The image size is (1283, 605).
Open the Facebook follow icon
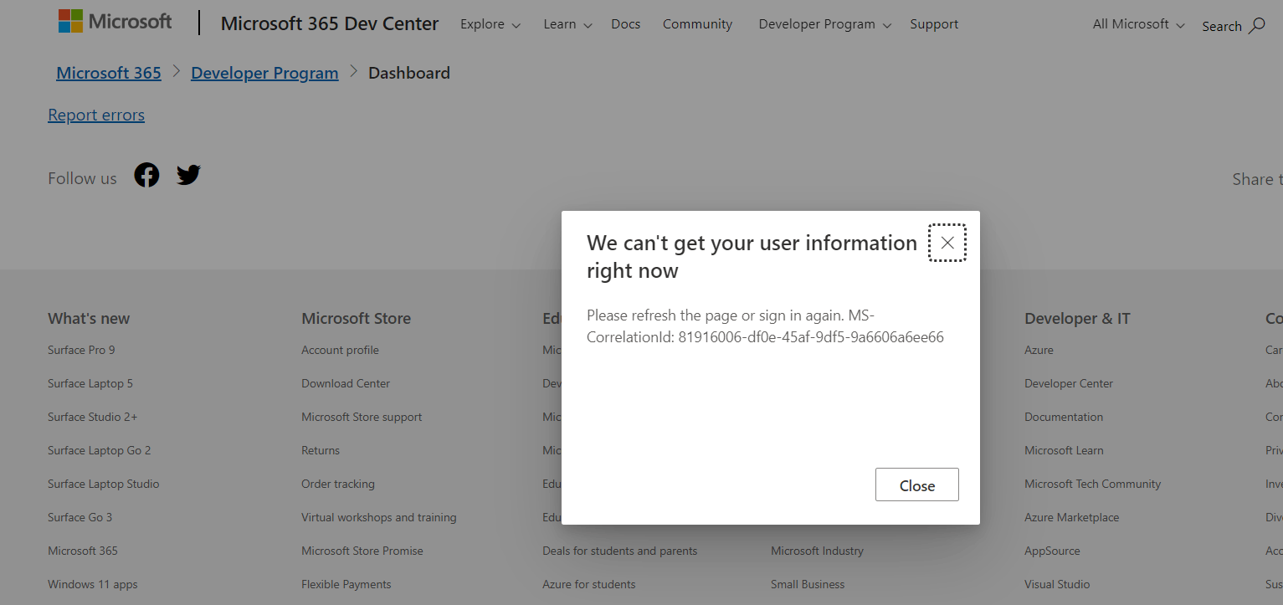tap(146, 175)
